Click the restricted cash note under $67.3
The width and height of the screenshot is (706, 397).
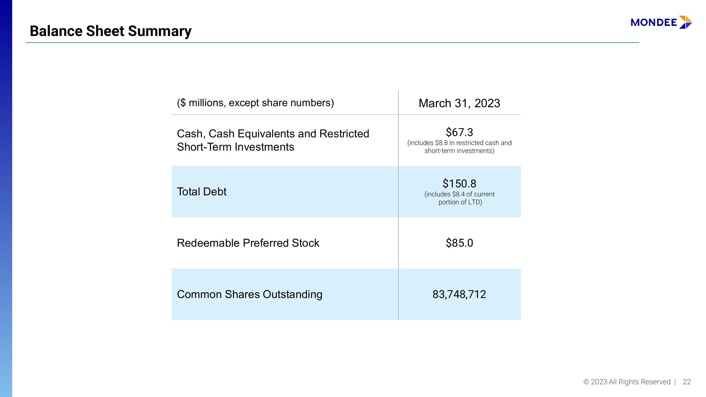pyautogui.click(x=459, y=147)
